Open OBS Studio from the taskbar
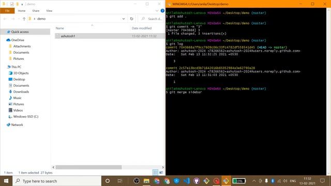This screenshot has width=331, height=186. click(x=137, y=181)
